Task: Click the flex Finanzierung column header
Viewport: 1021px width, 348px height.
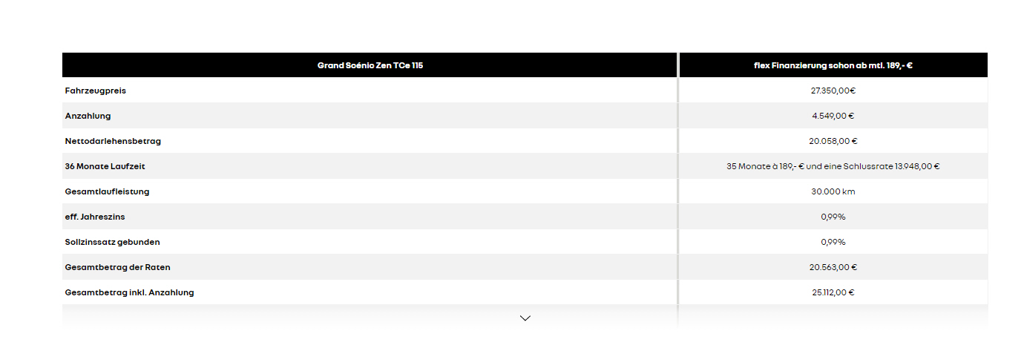Action: 833,65
